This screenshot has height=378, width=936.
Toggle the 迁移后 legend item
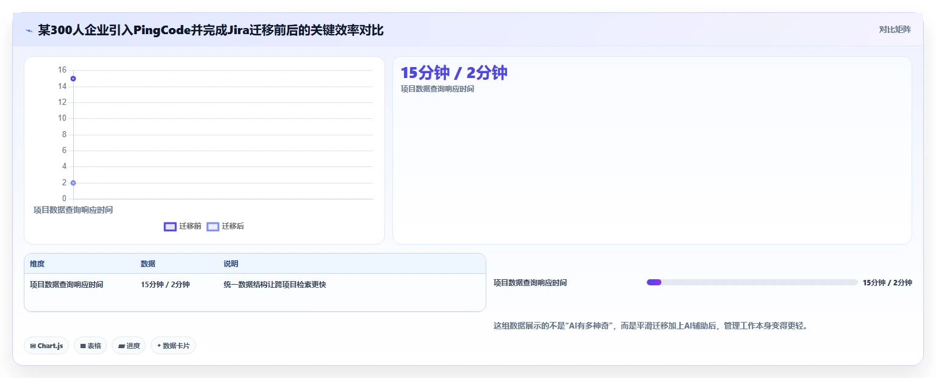(x=225, y=226)
